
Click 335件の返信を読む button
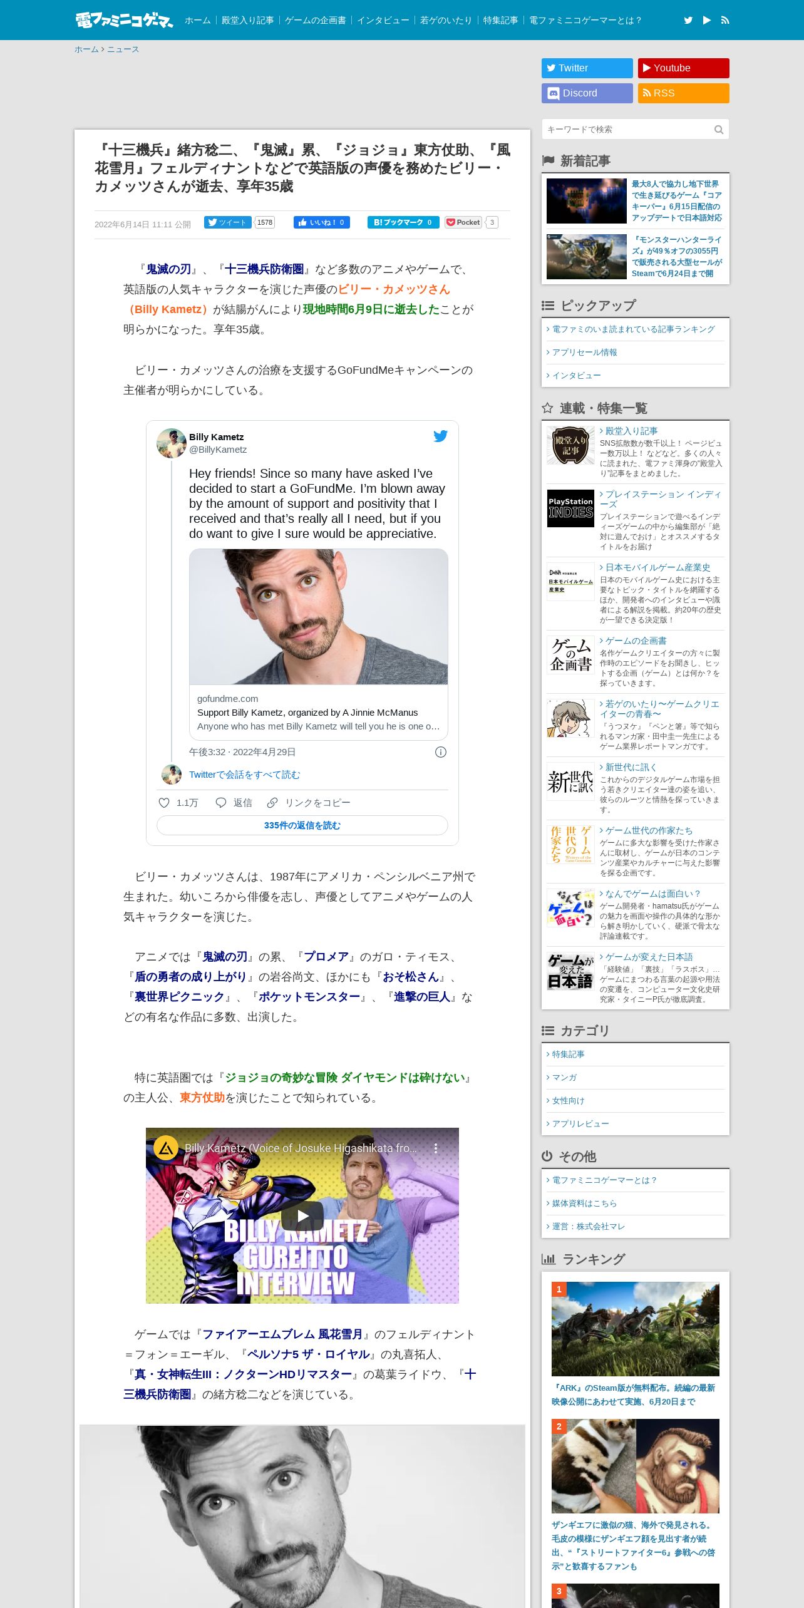(302, 825)
